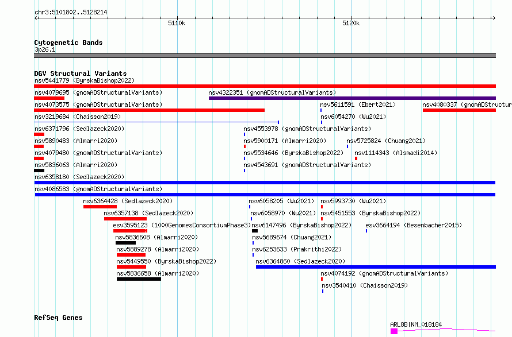Image resolution: width=512 pixels, height=337 pixels.
Task: Click nsv4086583 gnomAD variant label
Action: pyautogui.click(x=98, y=189)
